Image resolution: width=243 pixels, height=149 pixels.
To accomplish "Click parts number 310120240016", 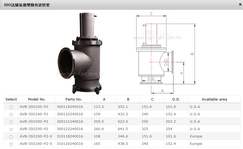I will point(70,144).
